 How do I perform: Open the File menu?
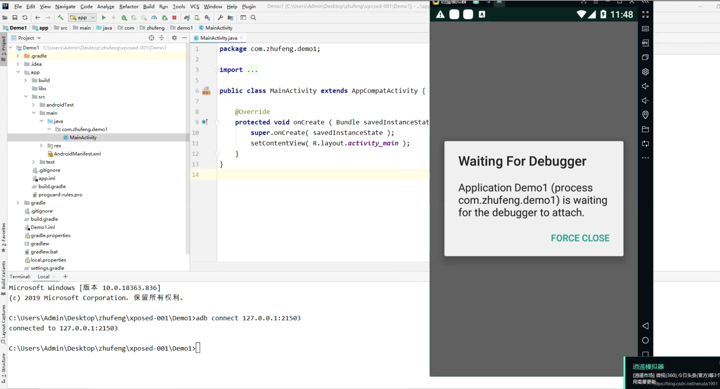(x=18, y=6)
